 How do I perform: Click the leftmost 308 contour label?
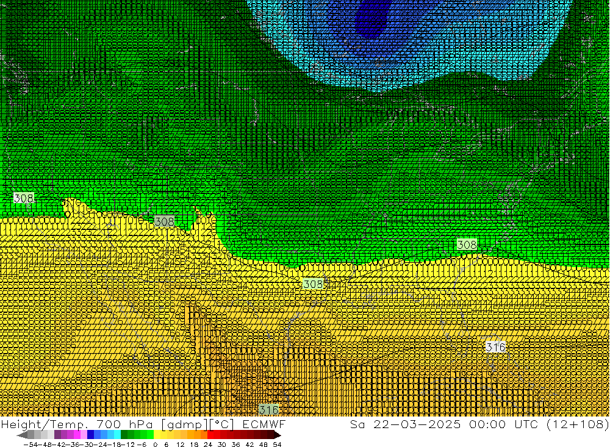click(x=24, y=198)
